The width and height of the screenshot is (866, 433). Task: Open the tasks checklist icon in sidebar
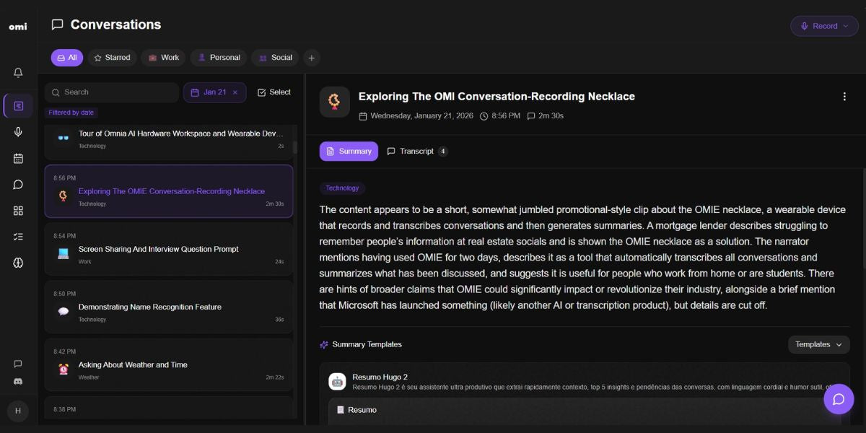[x=18, y=236]
